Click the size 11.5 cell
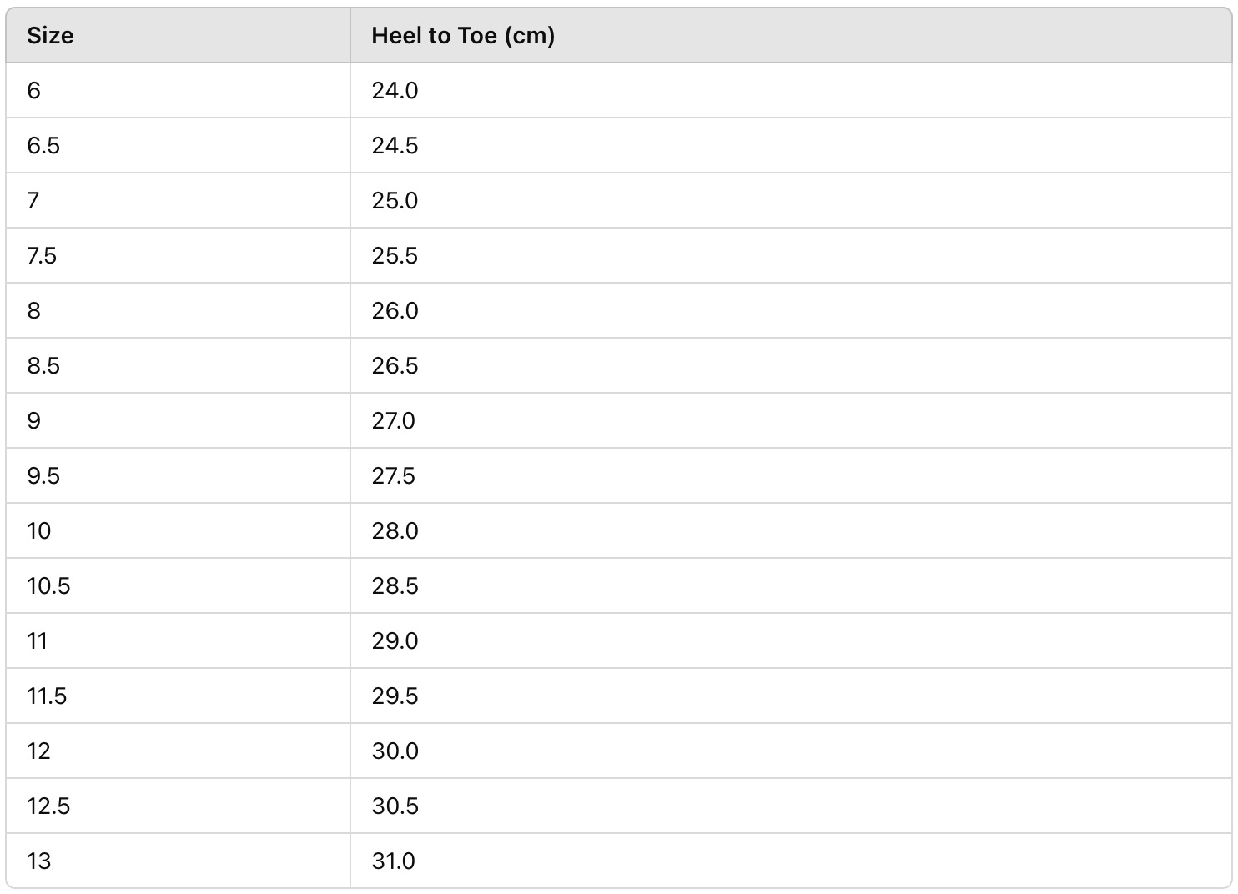 pyautogui.click(x=47, y=696)
